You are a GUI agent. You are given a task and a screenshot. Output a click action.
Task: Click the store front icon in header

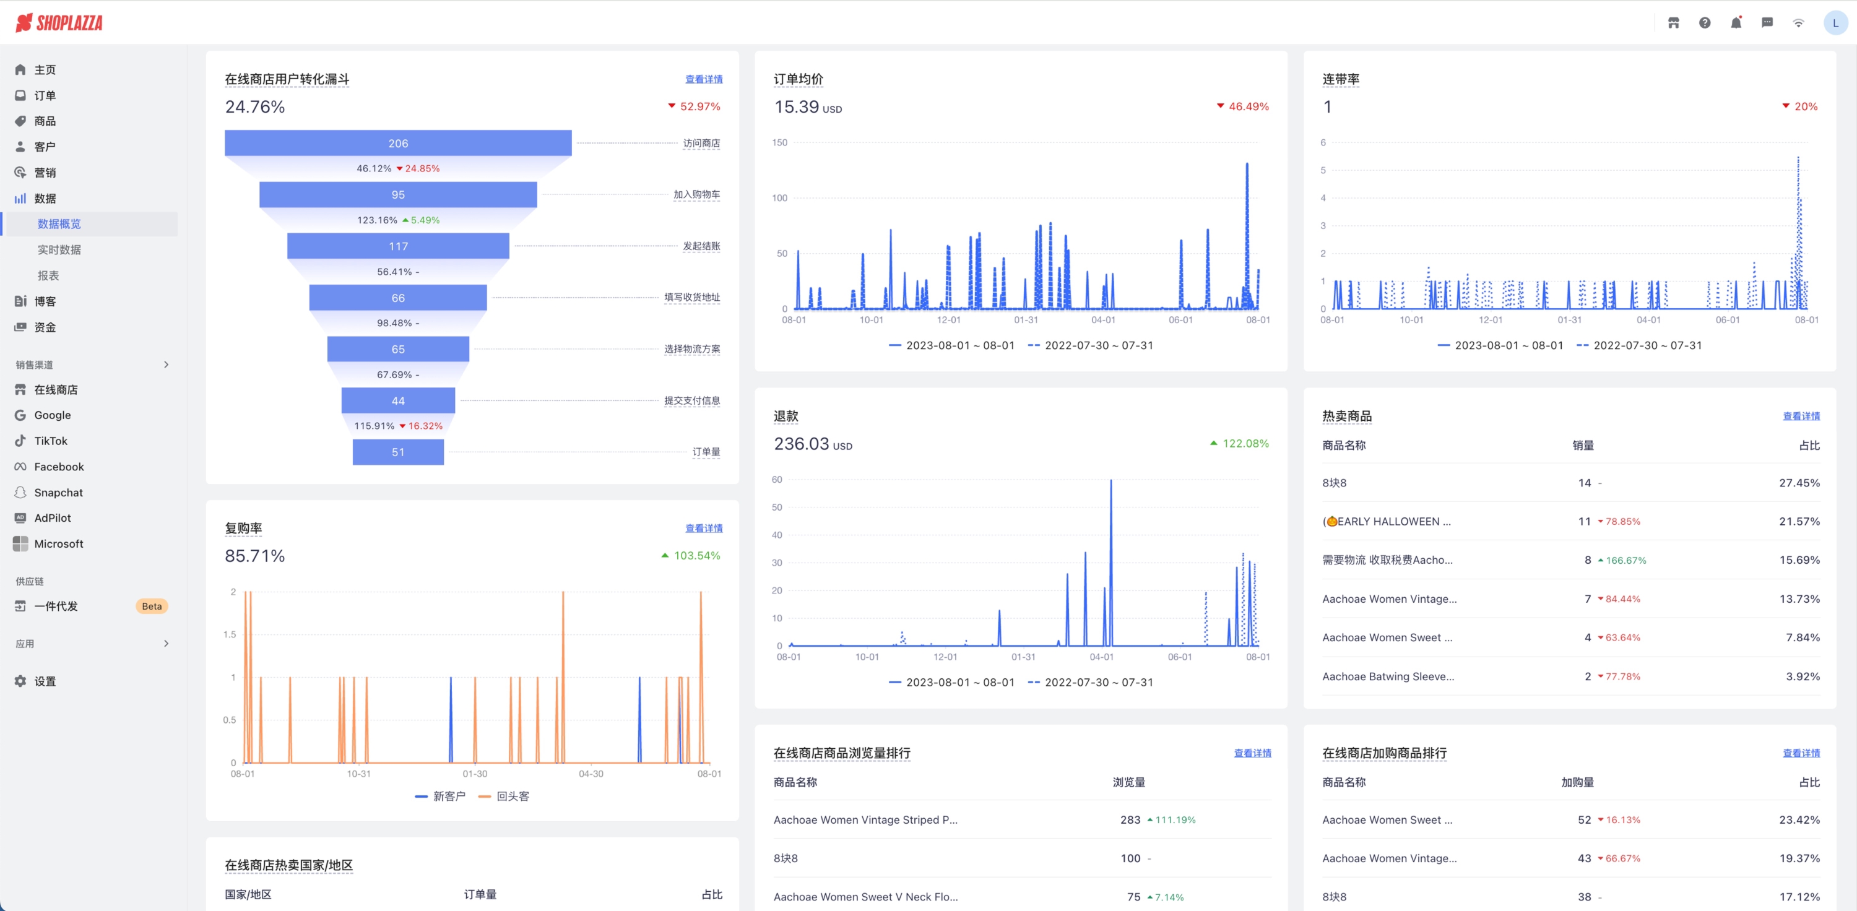point(1673,23)
